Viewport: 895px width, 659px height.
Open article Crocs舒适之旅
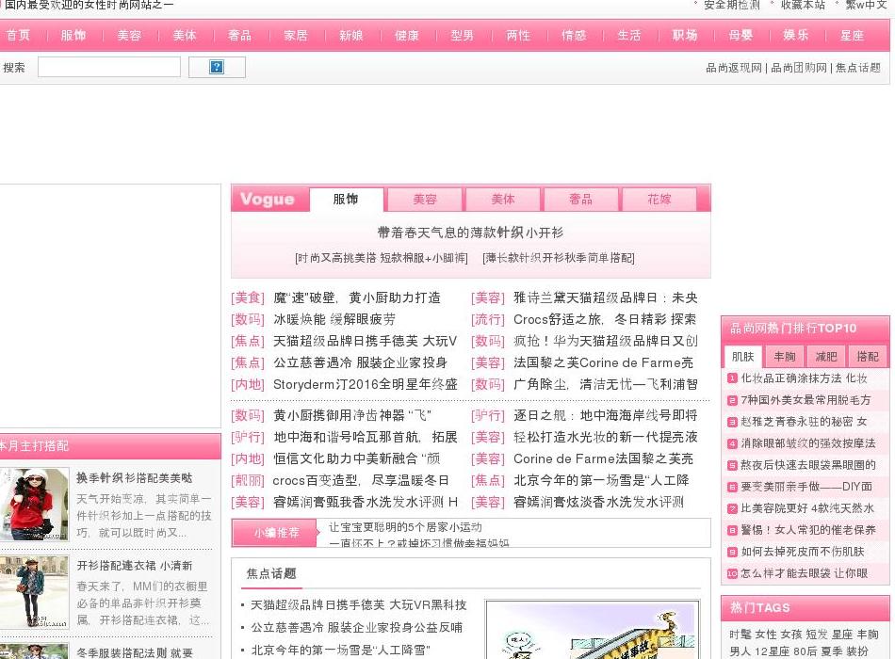[605, 319]
